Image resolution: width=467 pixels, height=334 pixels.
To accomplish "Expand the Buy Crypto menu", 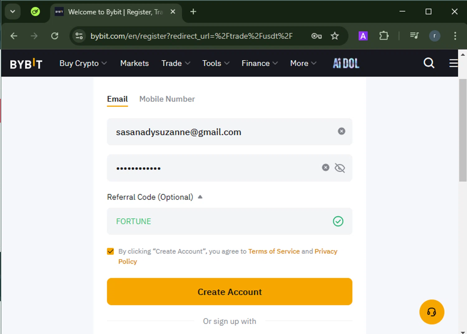I will (83, 63).
